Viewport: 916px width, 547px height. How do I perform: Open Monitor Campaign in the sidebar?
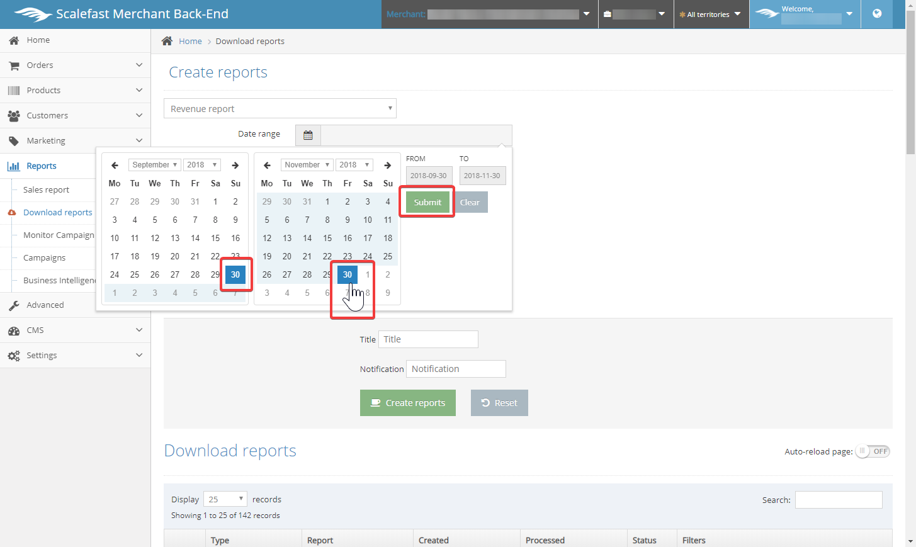coord(59,235)
